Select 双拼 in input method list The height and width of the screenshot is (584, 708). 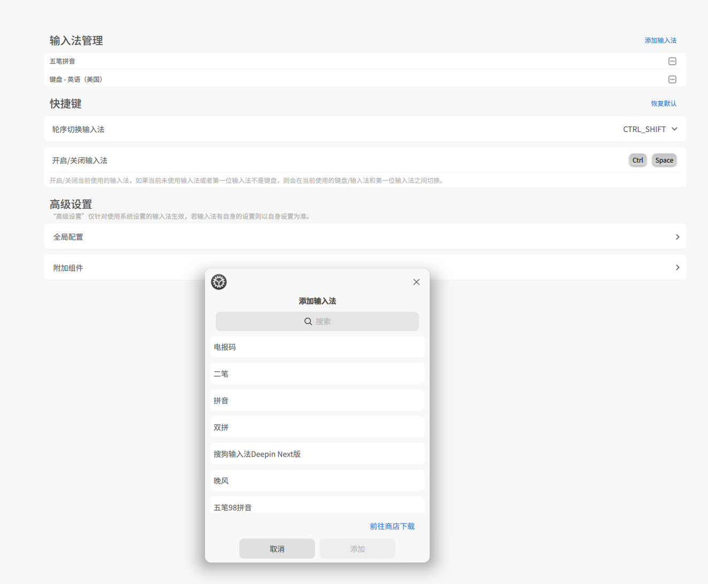coord(317,427)
